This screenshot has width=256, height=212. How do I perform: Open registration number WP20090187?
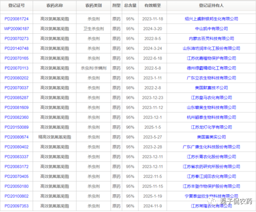(16, 29)
